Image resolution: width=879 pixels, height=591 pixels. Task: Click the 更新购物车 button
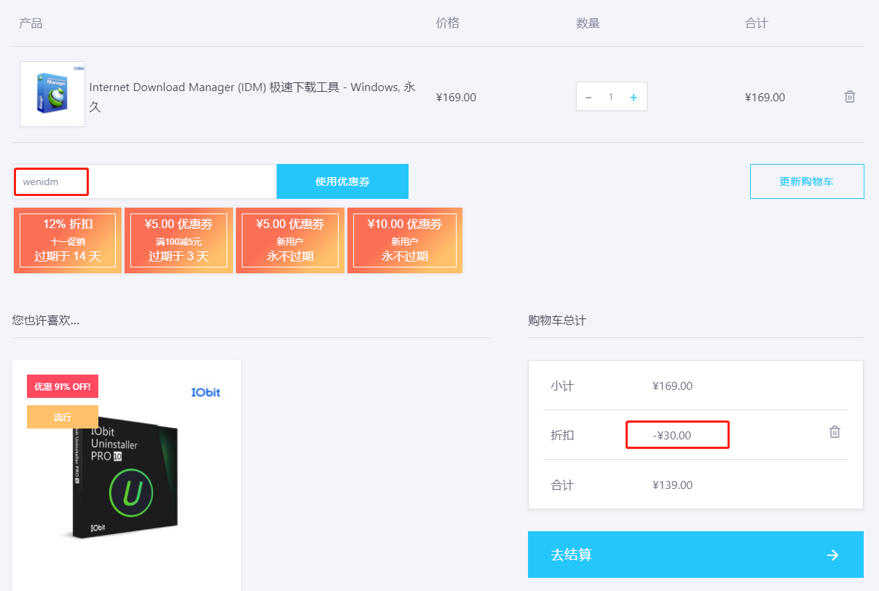coord(806,181)
